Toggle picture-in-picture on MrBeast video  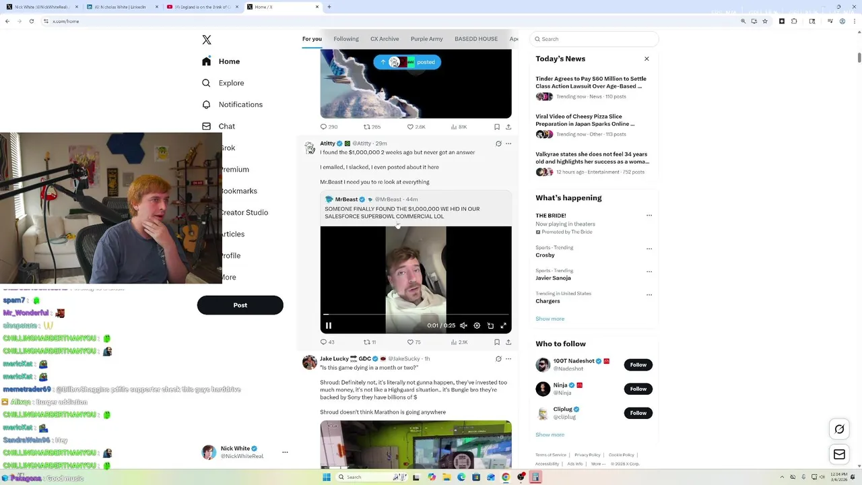(490, 325)
